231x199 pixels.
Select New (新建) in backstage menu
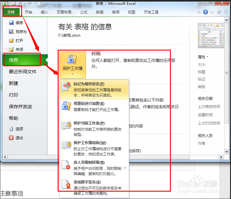13,83
